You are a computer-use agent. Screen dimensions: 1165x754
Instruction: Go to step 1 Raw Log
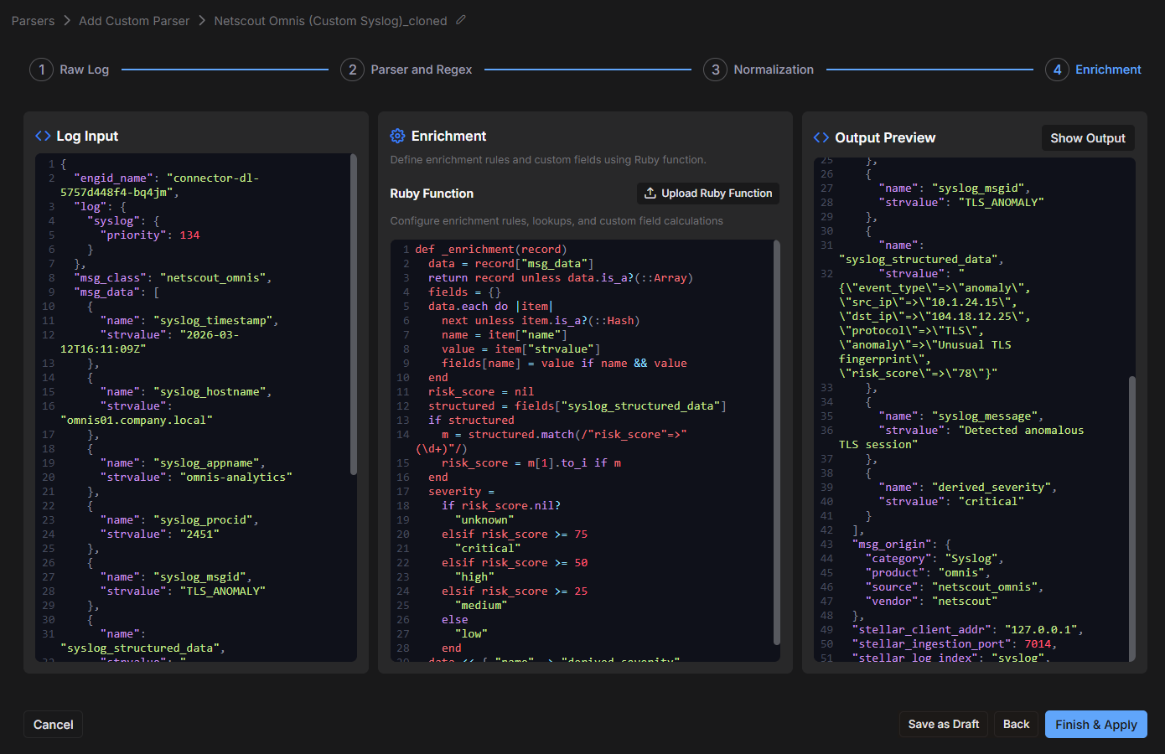click(x=70, y=70)
